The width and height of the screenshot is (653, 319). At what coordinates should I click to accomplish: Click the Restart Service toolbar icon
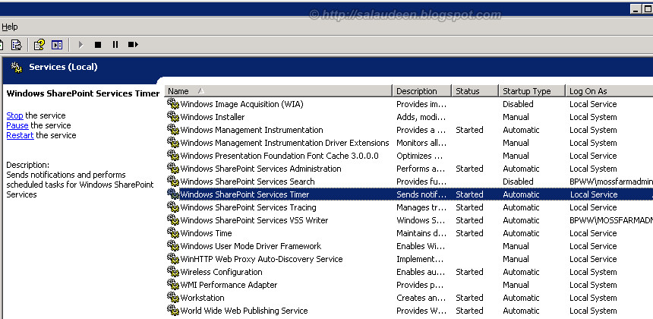133,45
